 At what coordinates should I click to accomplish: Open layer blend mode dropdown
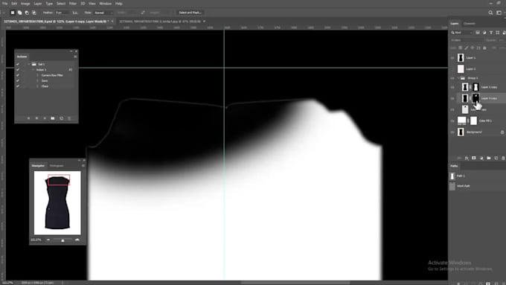click(x=467, y=40)
